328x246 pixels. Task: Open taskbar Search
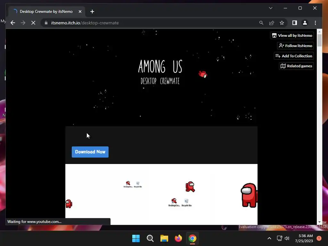tap(150, 238)
